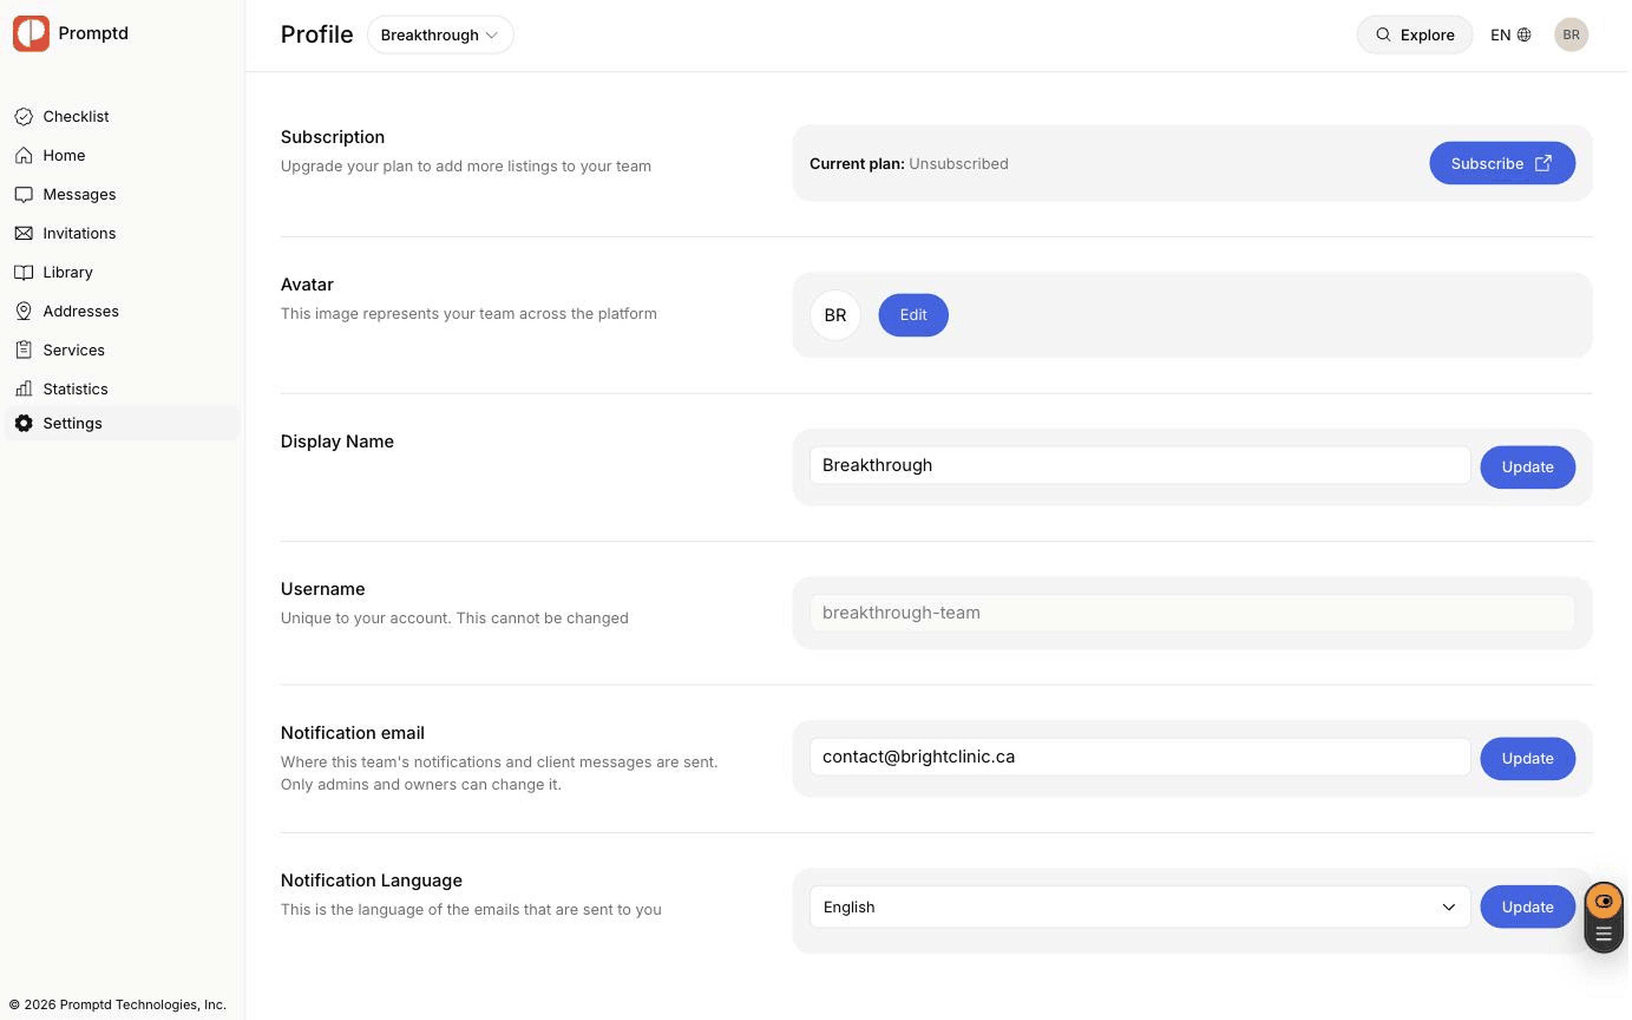This screenshot has width=1632, height=1020.
Task: Click the Explore search button
Action: pos(1414,34)
